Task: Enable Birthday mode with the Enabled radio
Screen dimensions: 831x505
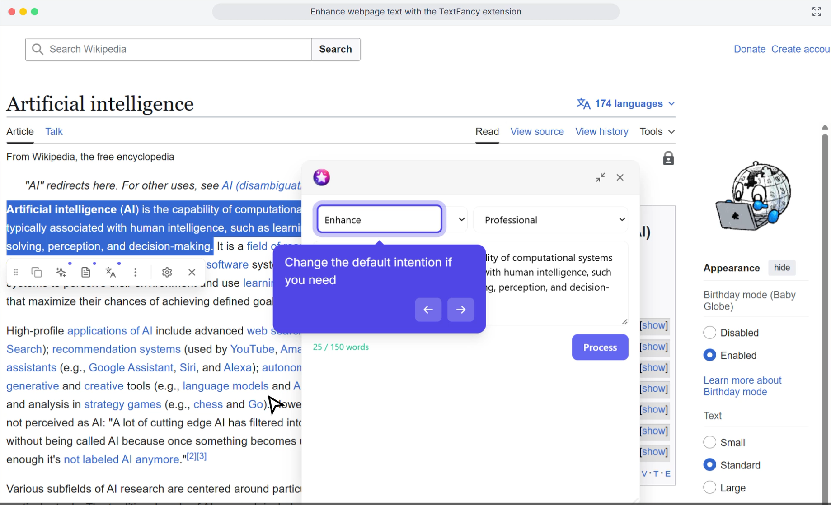Action: (709, 355)
